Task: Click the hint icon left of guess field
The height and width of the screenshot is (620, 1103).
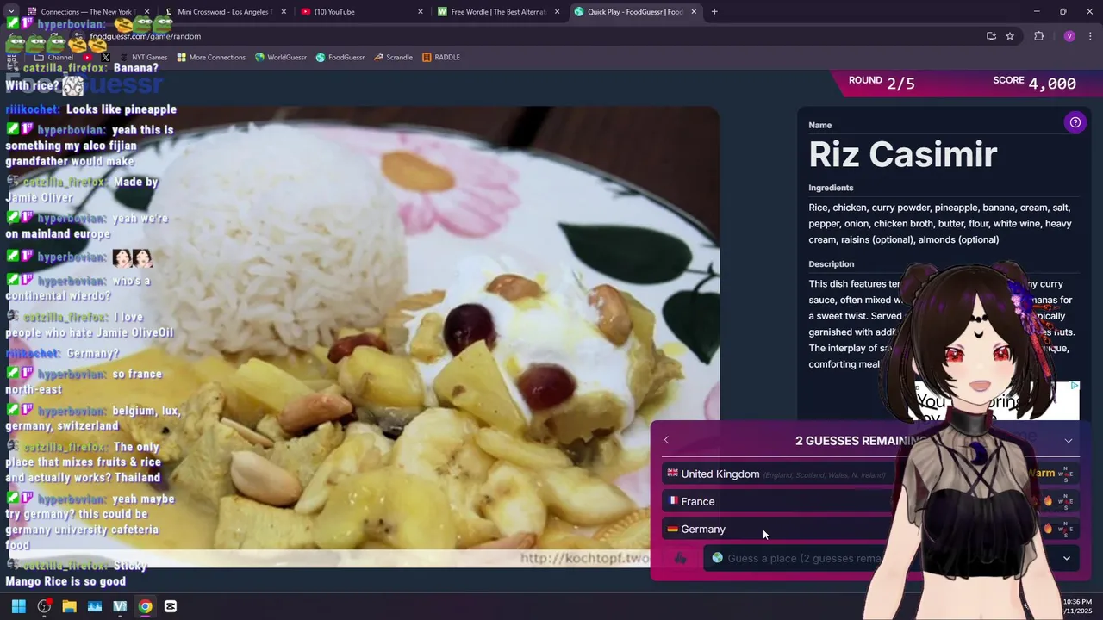Action: click(x=681, y=558)
